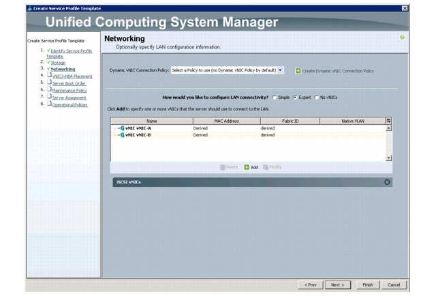The width and height of the screenshot is (436, 296).
Task: Go to Identify Service Profile Template step
Action: point(69,53)
